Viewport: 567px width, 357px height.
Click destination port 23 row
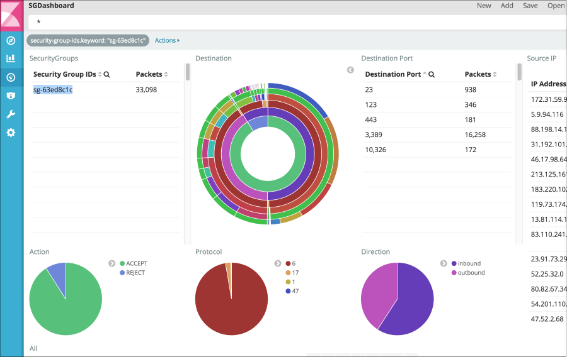coord(437,90)
